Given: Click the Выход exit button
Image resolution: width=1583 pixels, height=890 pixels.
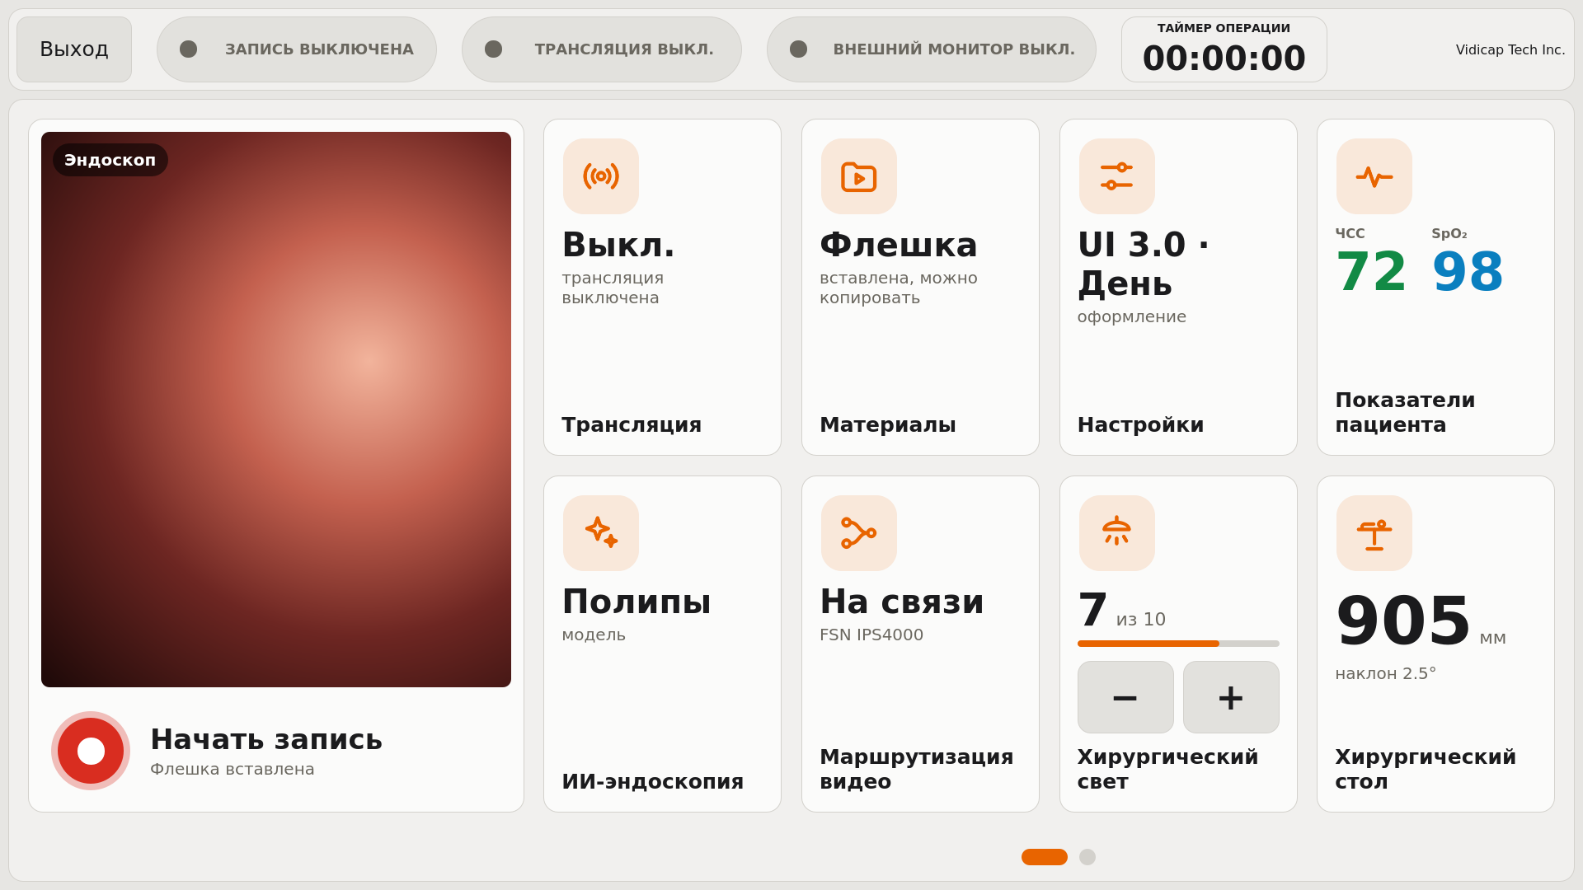Looking at the screenshot, I should click(74, 49).
